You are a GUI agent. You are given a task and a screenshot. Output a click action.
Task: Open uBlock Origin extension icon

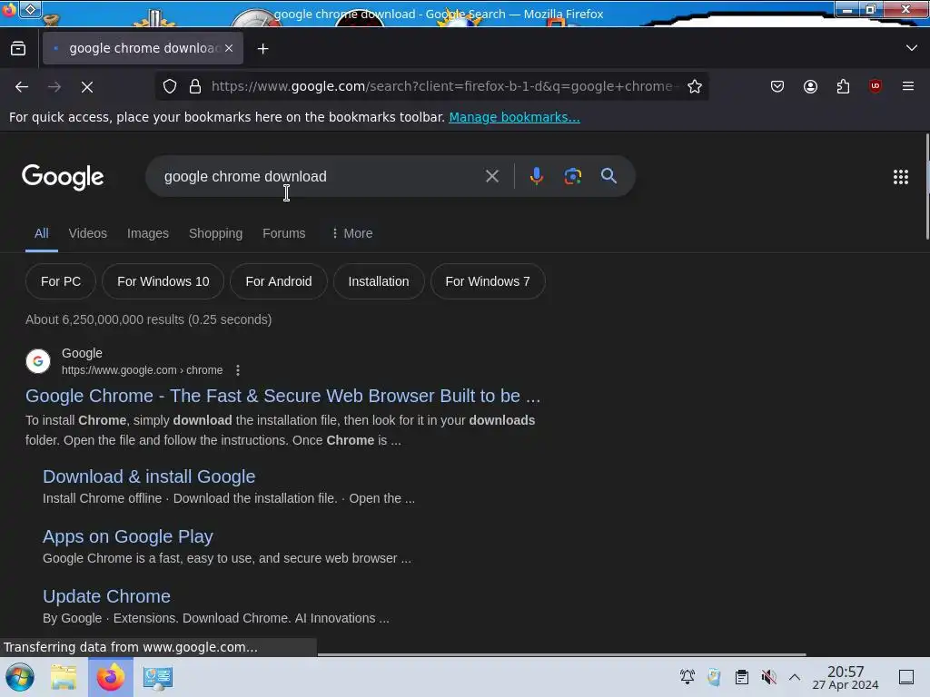(x=876, y=86)
